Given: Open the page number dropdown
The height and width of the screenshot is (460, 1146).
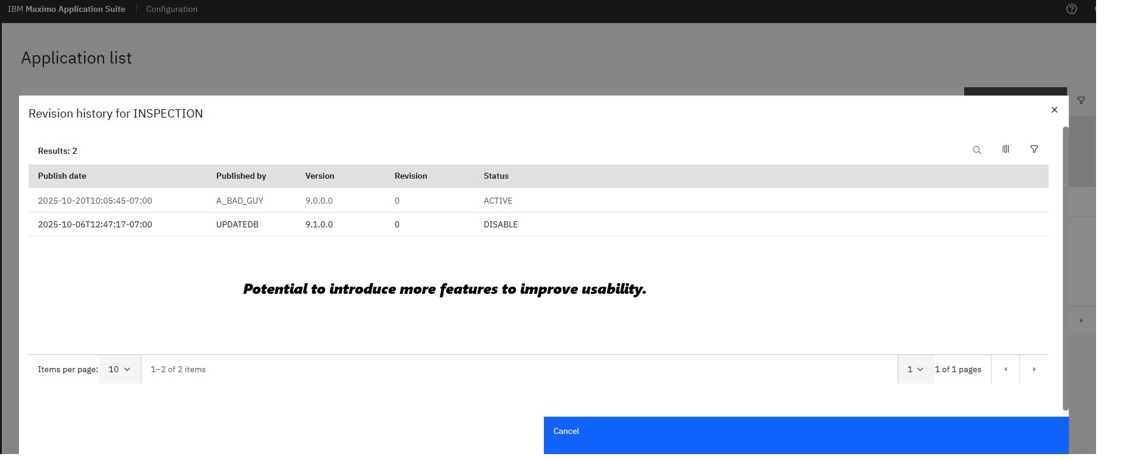Looking at the screenshot, I should pos(915,369).
